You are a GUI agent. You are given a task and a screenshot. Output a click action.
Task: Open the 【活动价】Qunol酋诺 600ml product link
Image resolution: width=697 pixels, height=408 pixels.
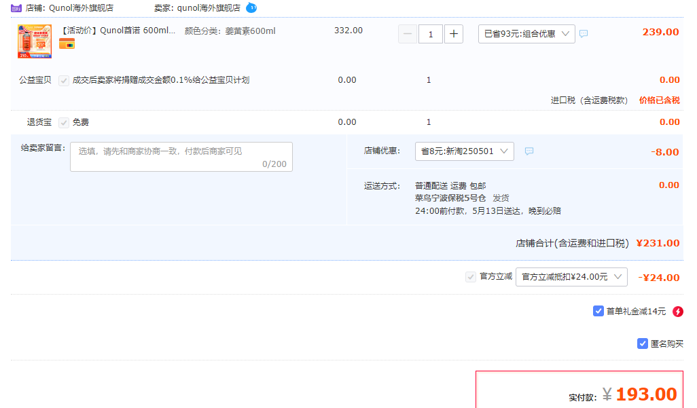(118, 31)
